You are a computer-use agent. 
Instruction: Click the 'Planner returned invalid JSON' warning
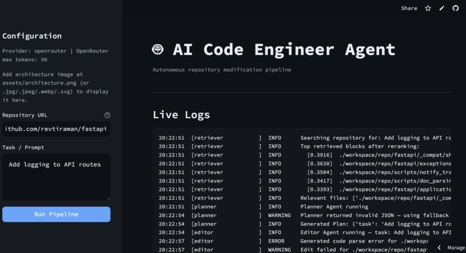coord(305,215)
